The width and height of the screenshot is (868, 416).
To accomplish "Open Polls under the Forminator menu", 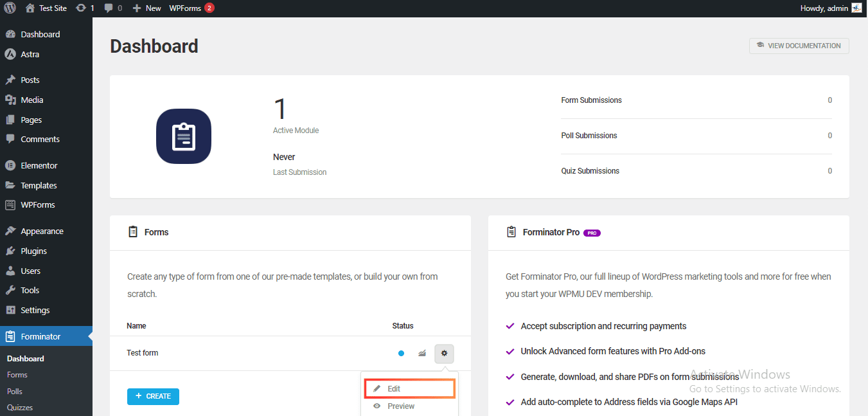I will (x=14, y=391).
